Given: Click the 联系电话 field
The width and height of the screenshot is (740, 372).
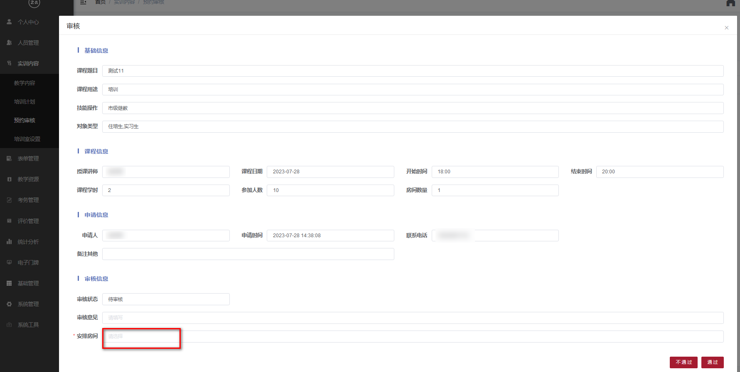Looking at the screenshot, I should coord(495,236).
